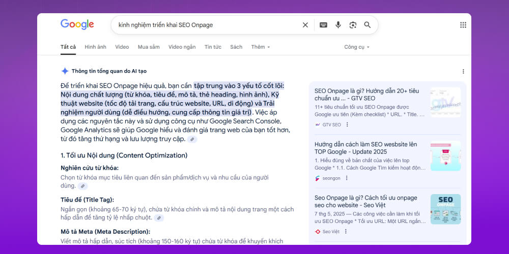Click the 'Seo Việt' source name
Viewport: 509px width, 254px height.
331,232
